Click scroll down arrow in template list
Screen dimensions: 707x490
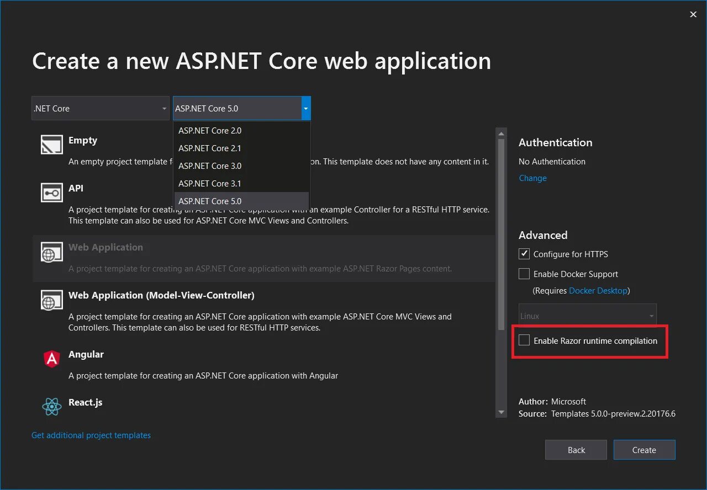[502, 412]
